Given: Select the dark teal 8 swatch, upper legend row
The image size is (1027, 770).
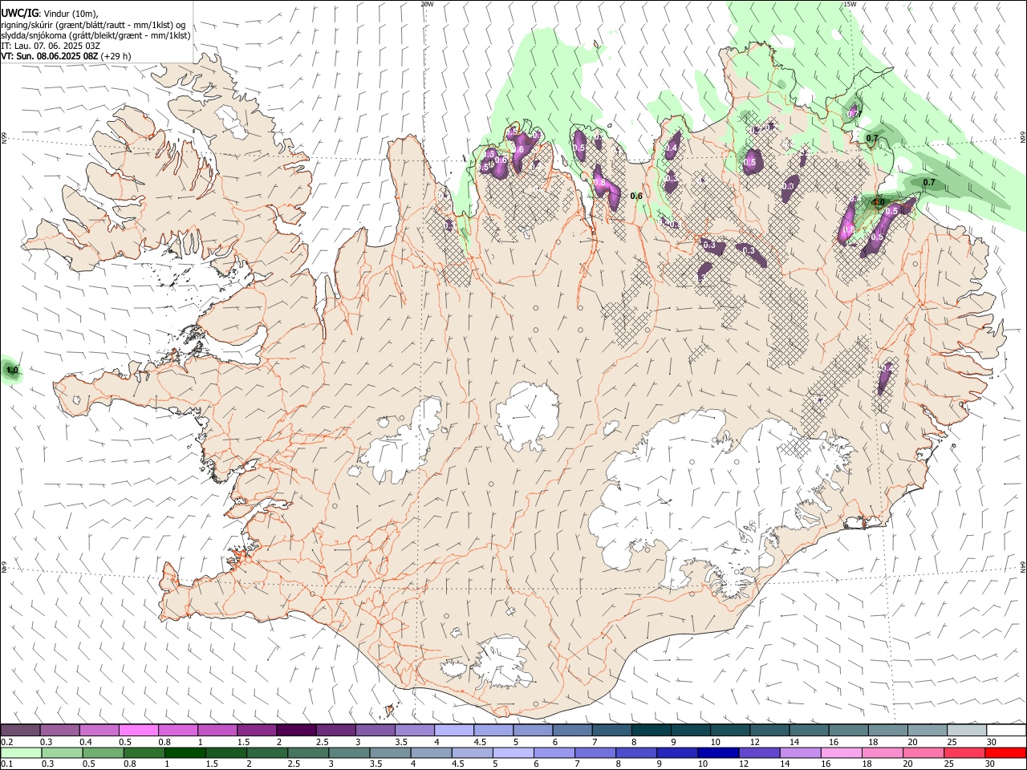Looking at the screenshot, I should (651, 731).
